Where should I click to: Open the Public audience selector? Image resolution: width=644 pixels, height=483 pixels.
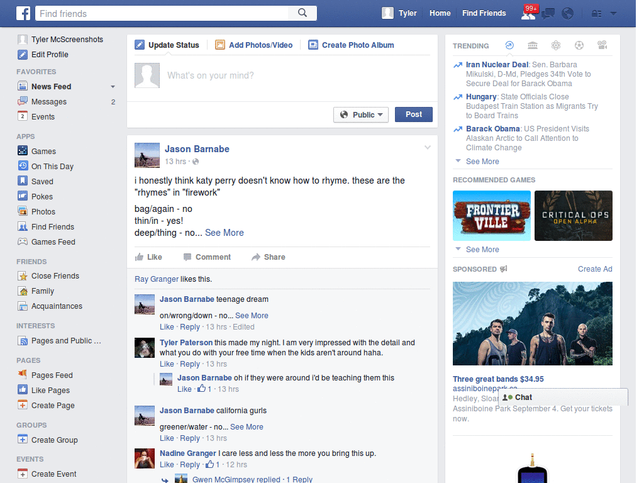[361, 114]
